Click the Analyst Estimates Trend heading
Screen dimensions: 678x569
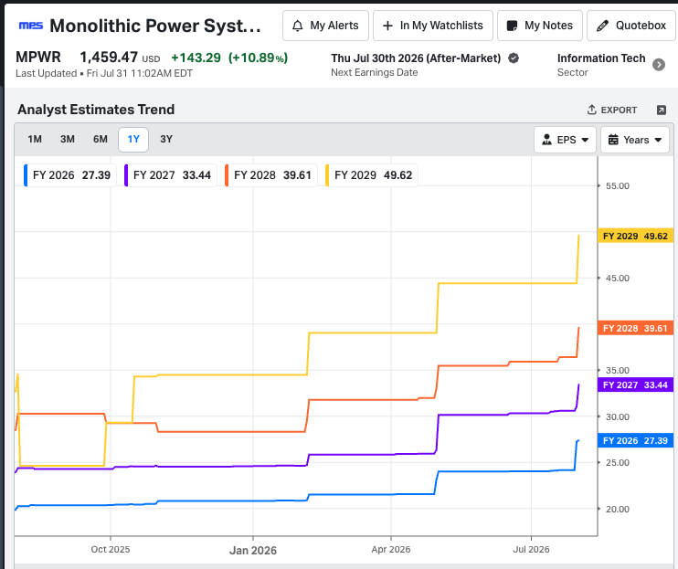[x=96, y=110]
